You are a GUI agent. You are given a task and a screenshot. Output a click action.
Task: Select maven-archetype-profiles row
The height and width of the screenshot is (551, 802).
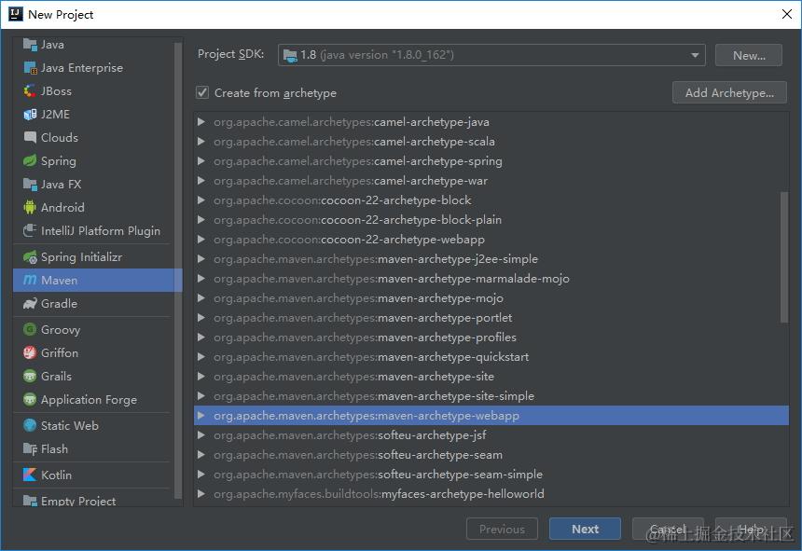coord(491,337)
